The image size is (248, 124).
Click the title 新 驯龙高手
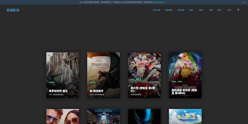pos(97,91)
